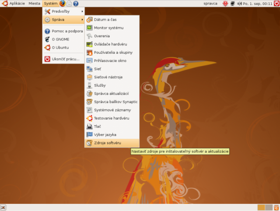Viewport: 280px width, 211px height.
Task: Open the Miesta menu
Action: (34, 4)
